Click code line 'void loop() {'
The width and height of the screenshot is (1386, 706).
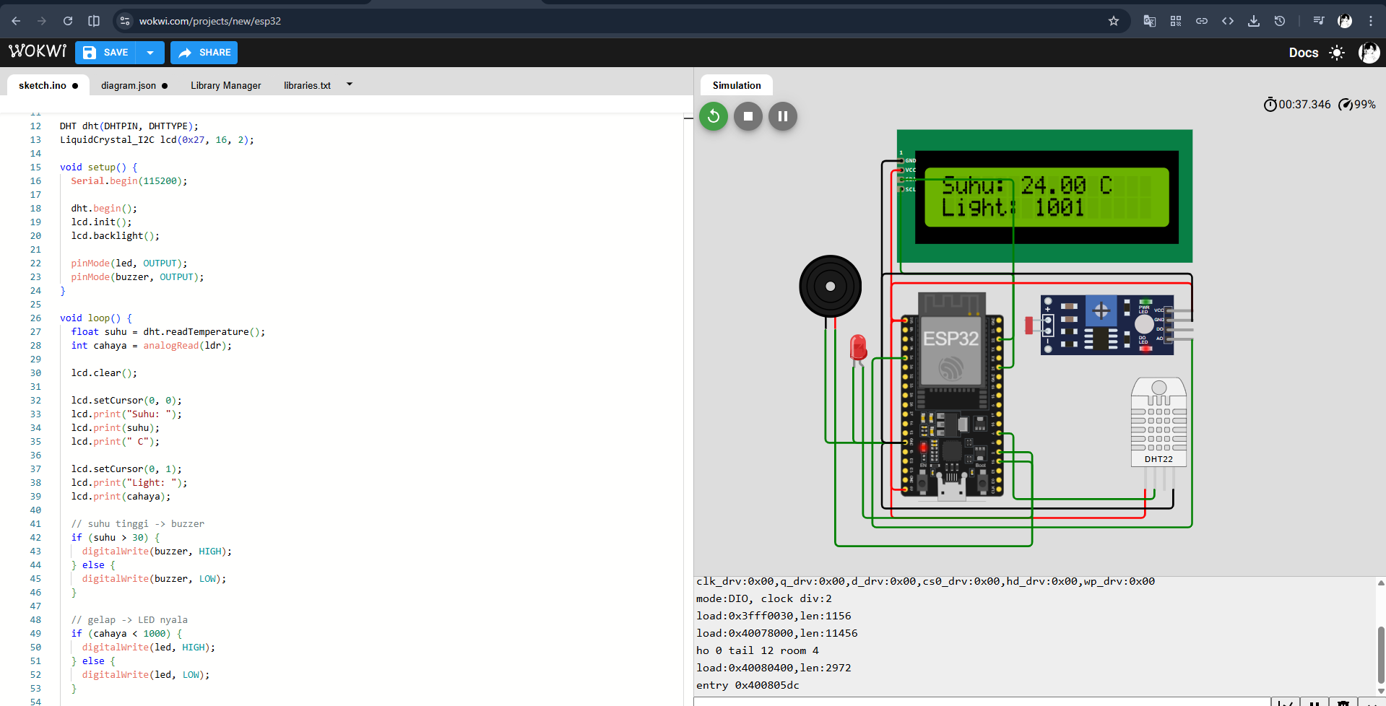coord(96,318)
